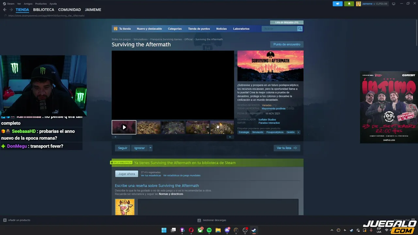Open Steam announcements megaphone button
This screenshot has height=235, width=418.
coord(338,4)
